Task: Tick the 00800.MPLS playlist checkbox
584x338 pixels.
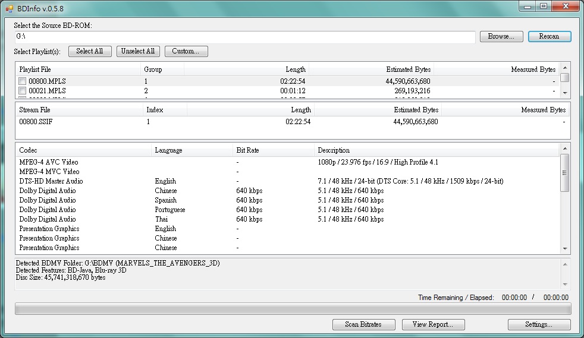Action: pos(23,81)
